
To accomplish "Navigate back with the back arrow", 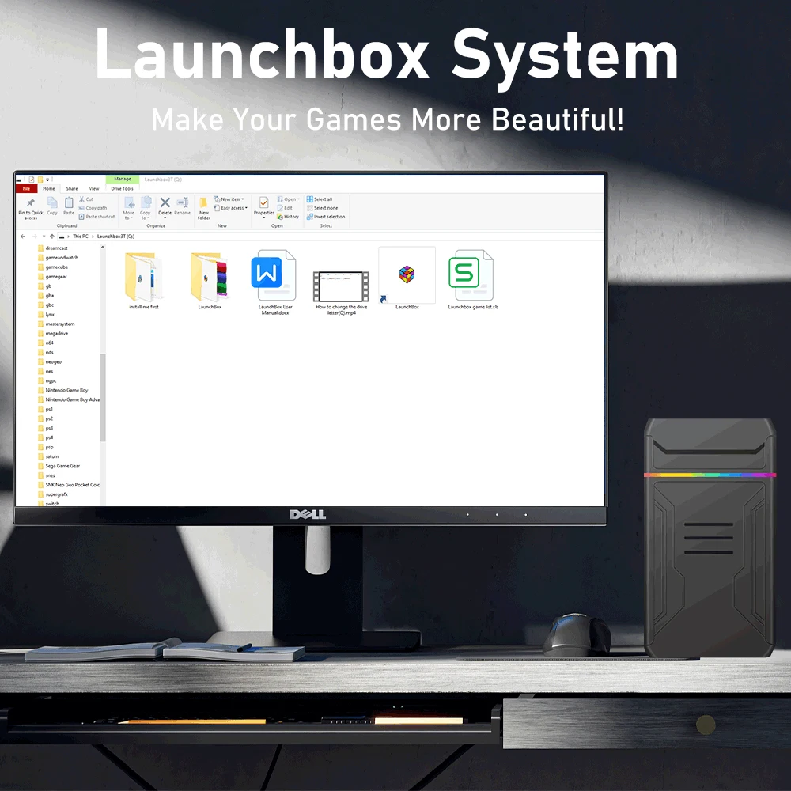I will [x=23, y=236].
